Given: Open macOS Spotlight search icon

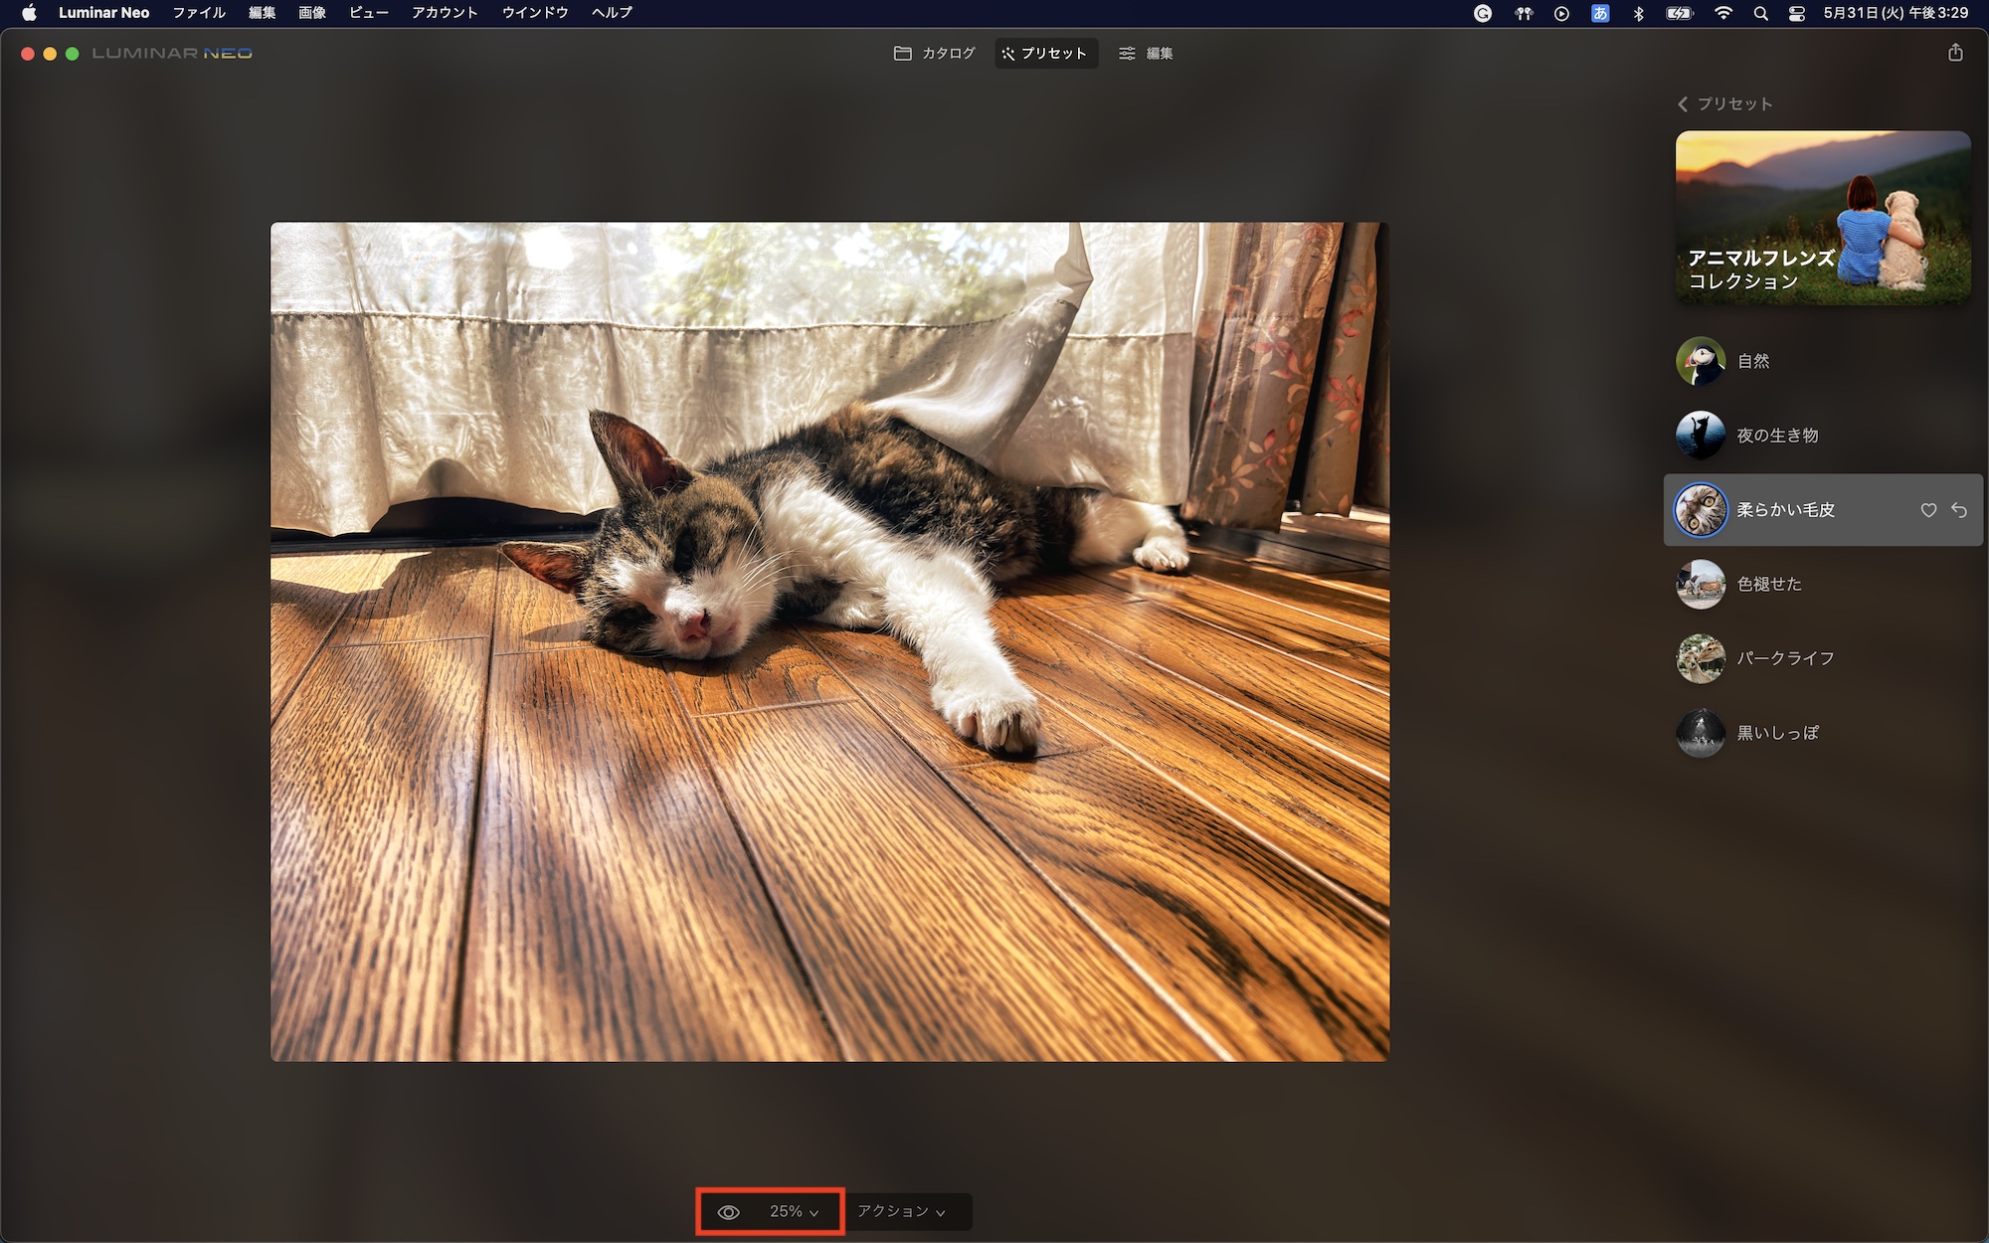Looking at the screenshot, I should coord(1760,13).
